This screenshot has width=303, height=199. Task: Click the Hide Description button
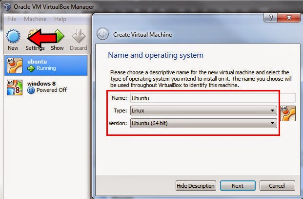(x=196, y=186)
